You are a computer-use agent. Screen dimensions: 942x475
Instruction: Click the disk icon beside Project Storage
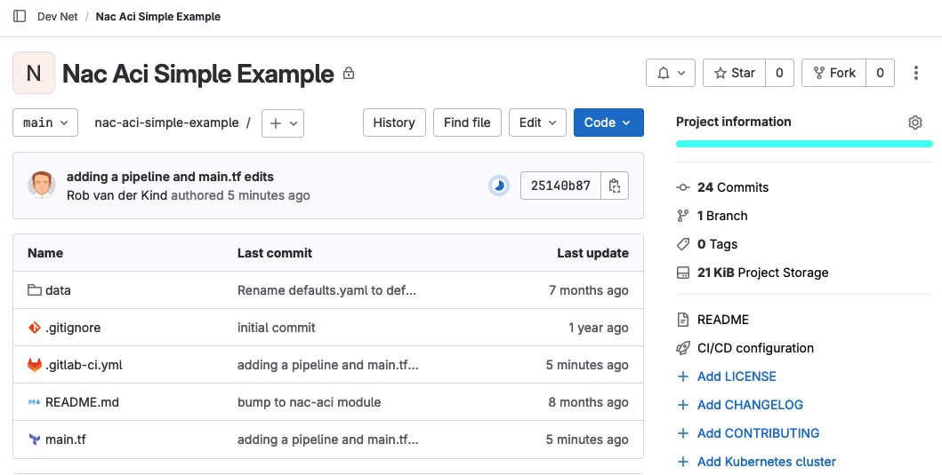tap(683, 273)
